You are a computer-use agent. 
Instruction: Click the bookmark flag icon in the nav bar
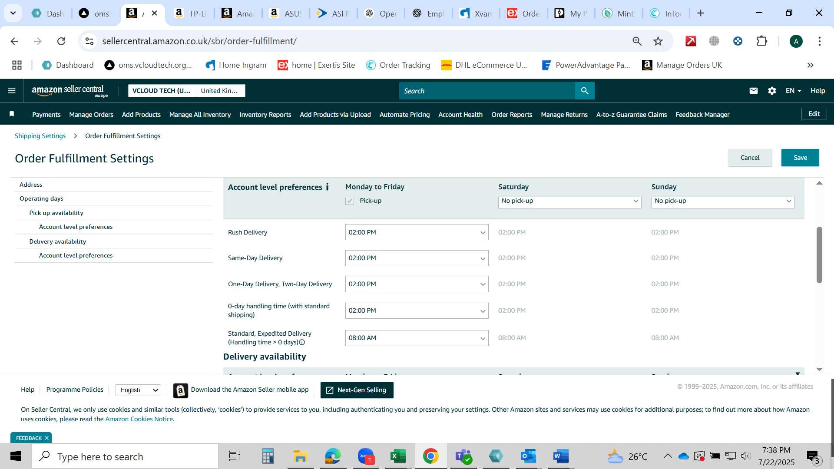click(12, 114)
